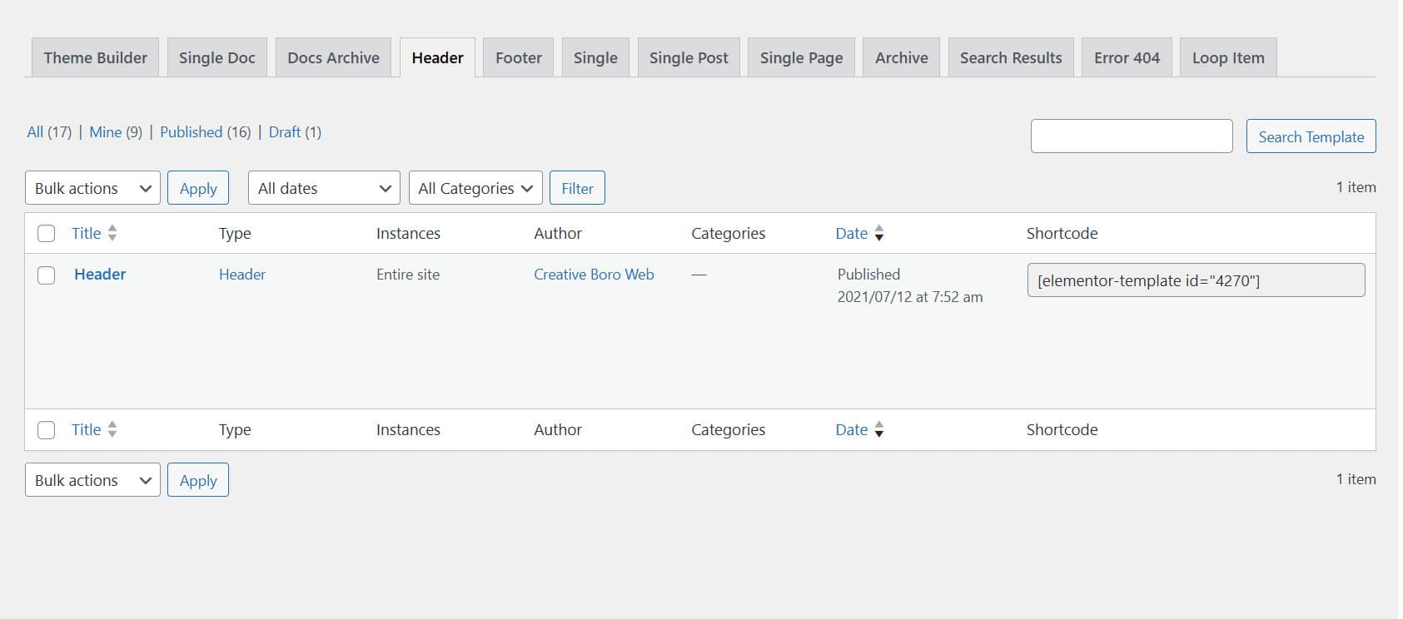Toggle the select-all checkbox in table footer
Viewport: 1403px width, 619px height.
[x=47, y=430]
